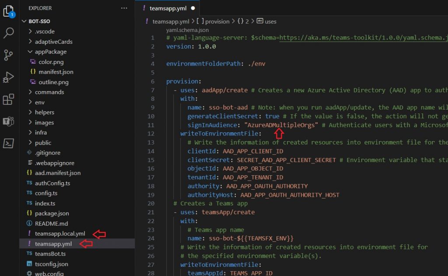
Task: Collapse the appPackage folder
Action: pyautogui.click(x=50, y=52)
